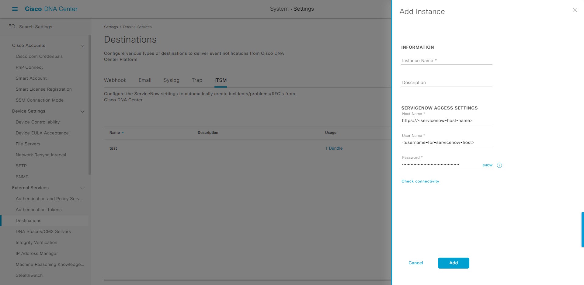
Task: Click the Check connectivity link
Action: pos(420,181)
